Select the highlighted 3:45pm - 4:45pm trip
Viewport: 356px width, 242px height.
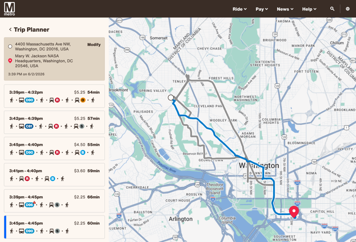[x=54, y=227]
